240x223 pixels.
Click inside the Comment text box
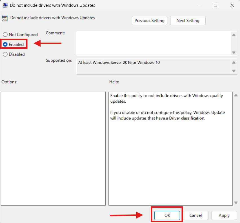(x=154, y=43)
